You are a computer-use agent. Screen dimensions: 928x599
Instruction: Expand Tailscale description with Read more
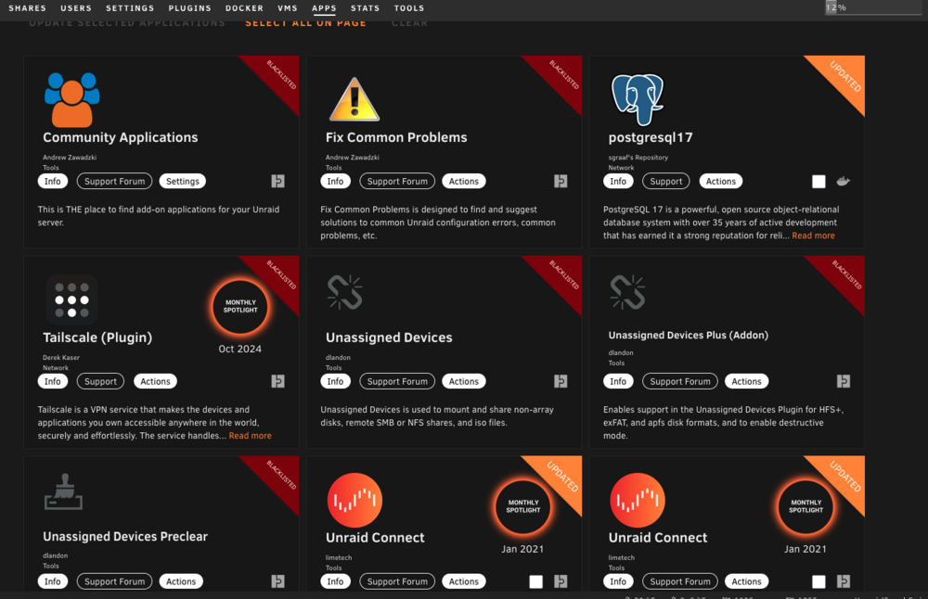coord(250,435)
